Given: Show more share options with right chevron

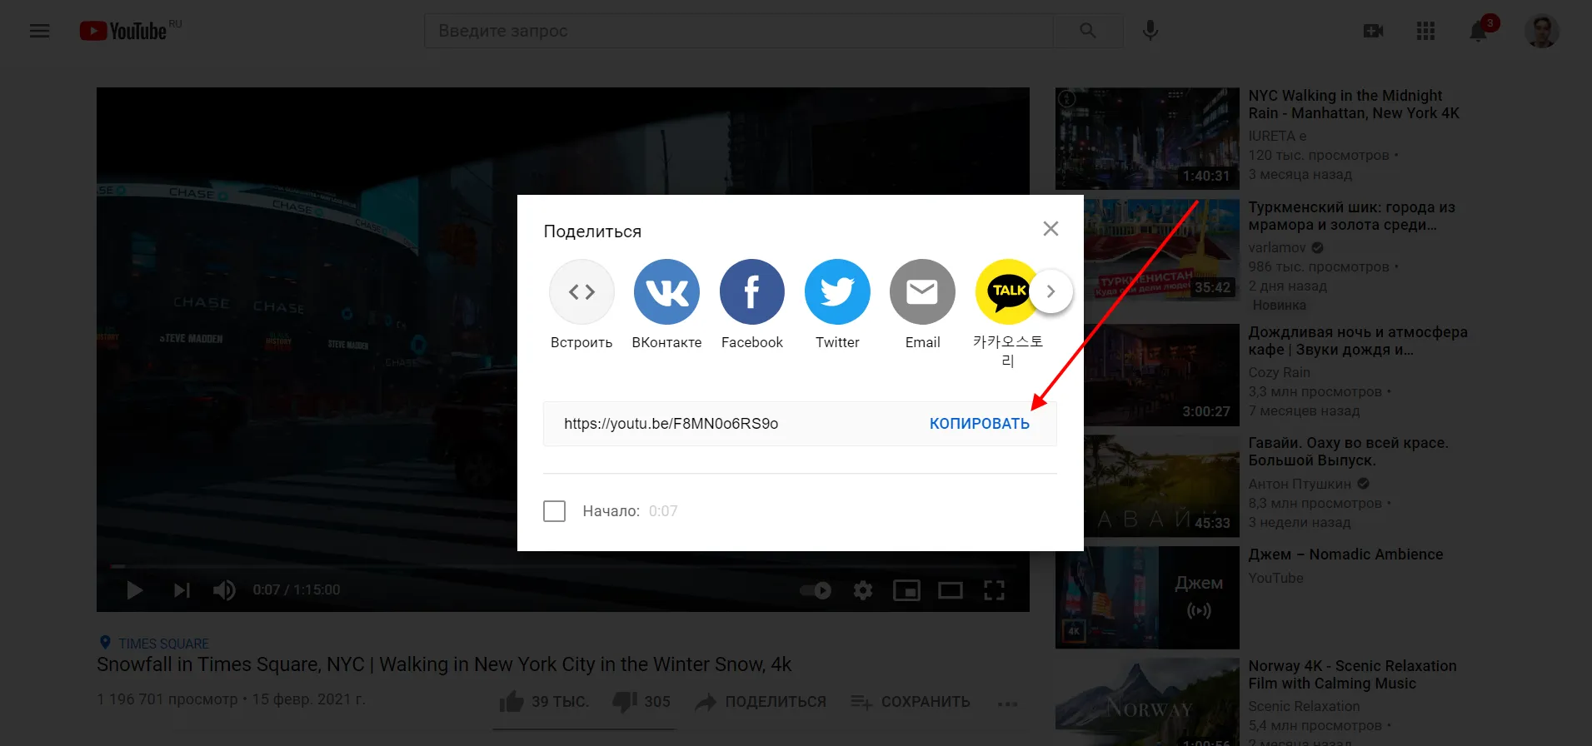Looking at the screenshot, I should 1051,291.
